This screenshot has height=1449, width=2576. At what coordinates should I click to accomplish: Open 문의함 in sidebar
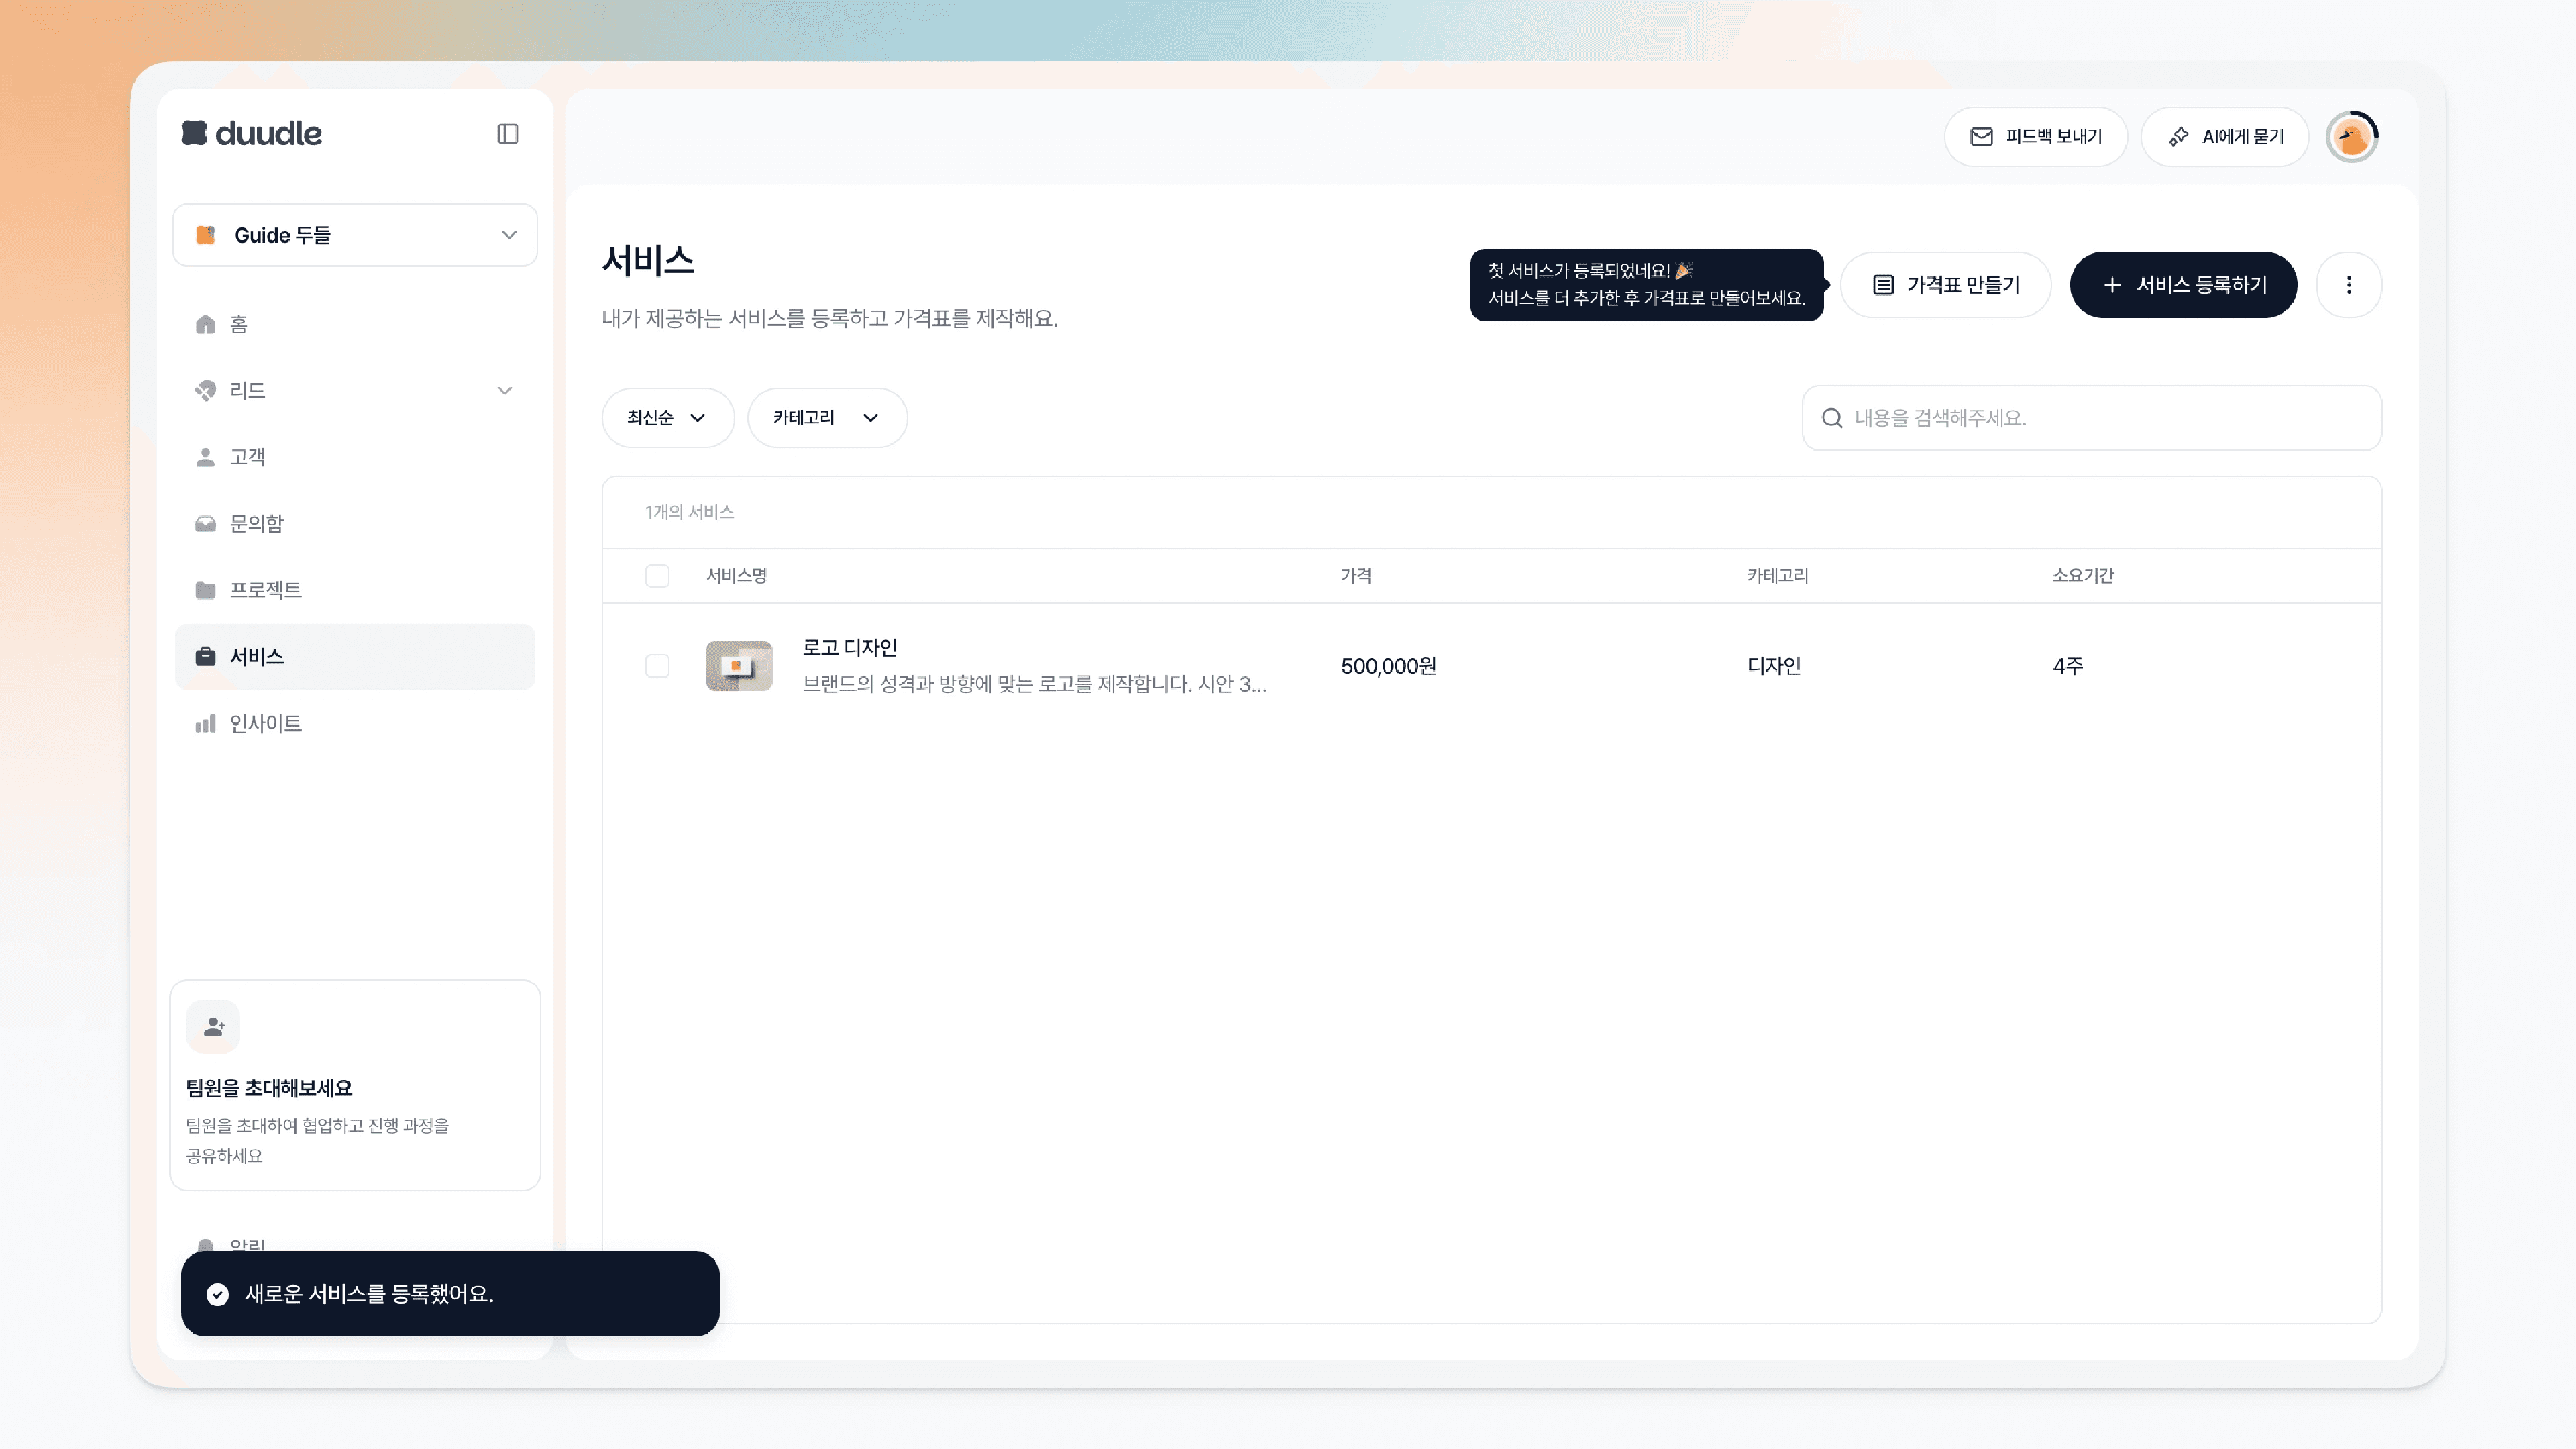[x=355, y=523]
